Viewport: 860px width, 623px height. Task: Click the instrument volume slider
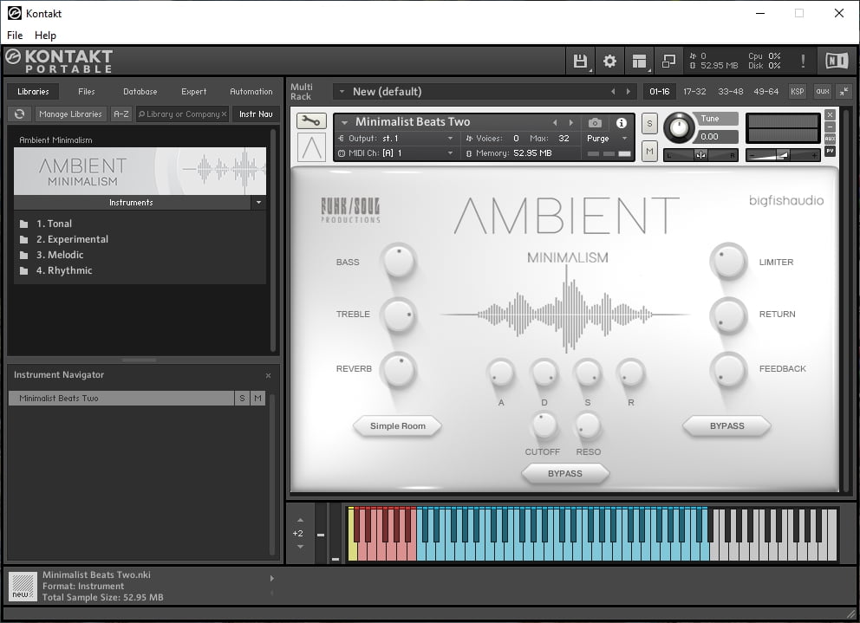point(782,155)
